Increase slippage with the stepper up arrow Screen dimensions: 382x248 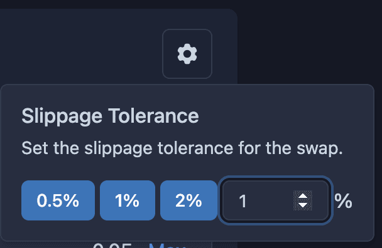pos(303,196)
